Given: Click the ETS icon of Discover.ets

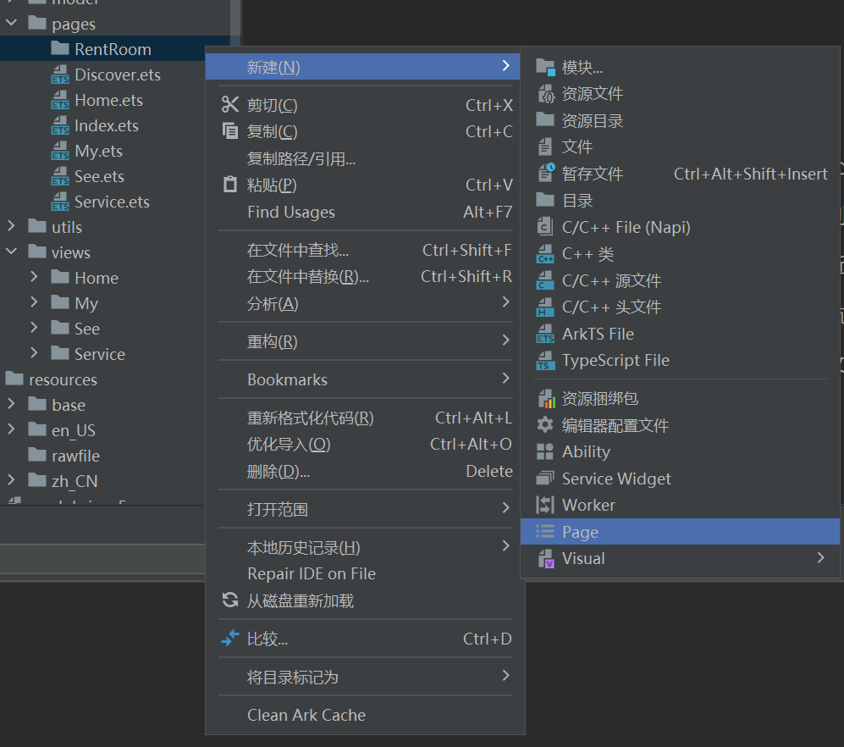Looking at the screenshot, I should tap(60, 75).
